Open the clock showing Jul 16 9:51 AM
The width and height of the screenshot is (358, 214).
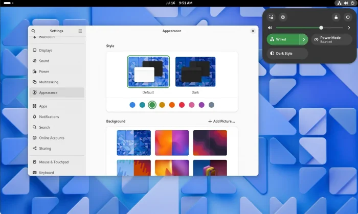[x=178, y=3]
